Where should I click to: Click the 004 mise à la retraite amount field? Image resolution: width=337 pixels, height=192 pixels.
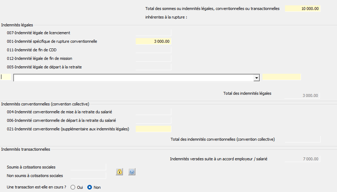pyautogui.click(x=153, y=112)
